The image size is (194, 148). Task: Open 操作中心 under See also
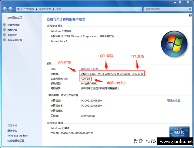click(x=12, y=130)
